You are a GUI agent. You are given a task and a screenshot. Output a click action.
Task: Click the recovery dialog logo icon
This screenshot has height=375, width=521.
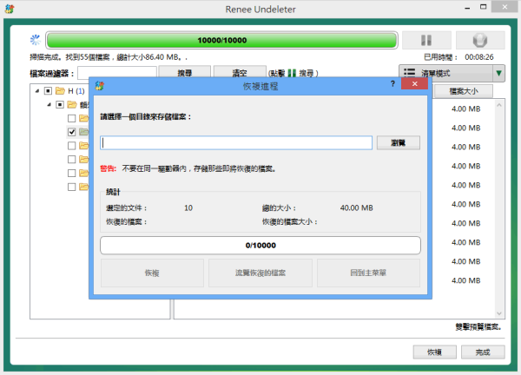[99, 86]
